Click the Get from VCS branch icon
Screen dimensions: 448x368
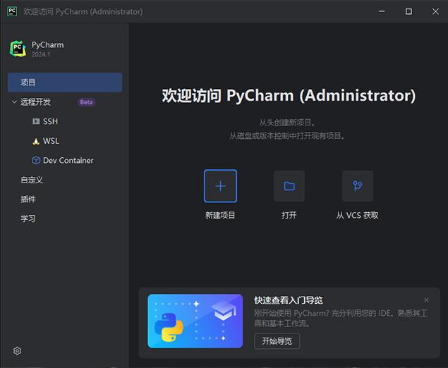point(358,186)
